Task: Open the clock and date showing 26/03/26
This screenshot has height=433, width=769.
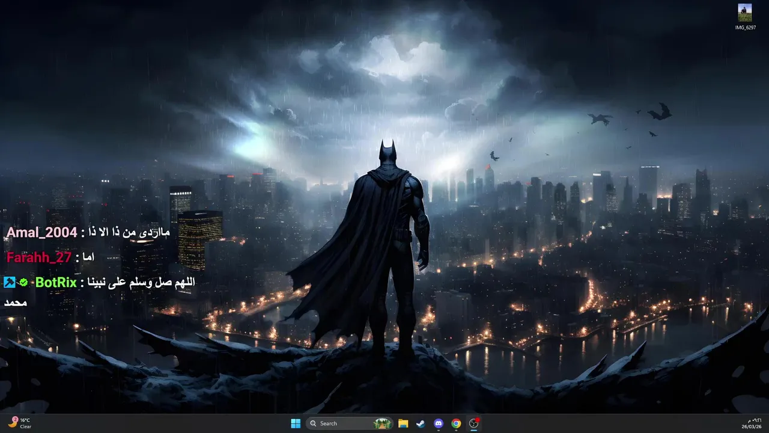Action: click(x=753, y=423)
